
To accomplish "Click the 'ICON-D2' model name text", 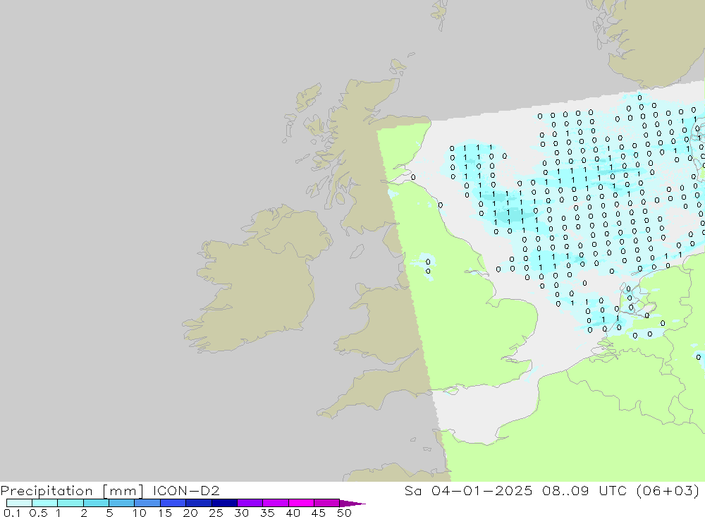I will tap(186, 490).
